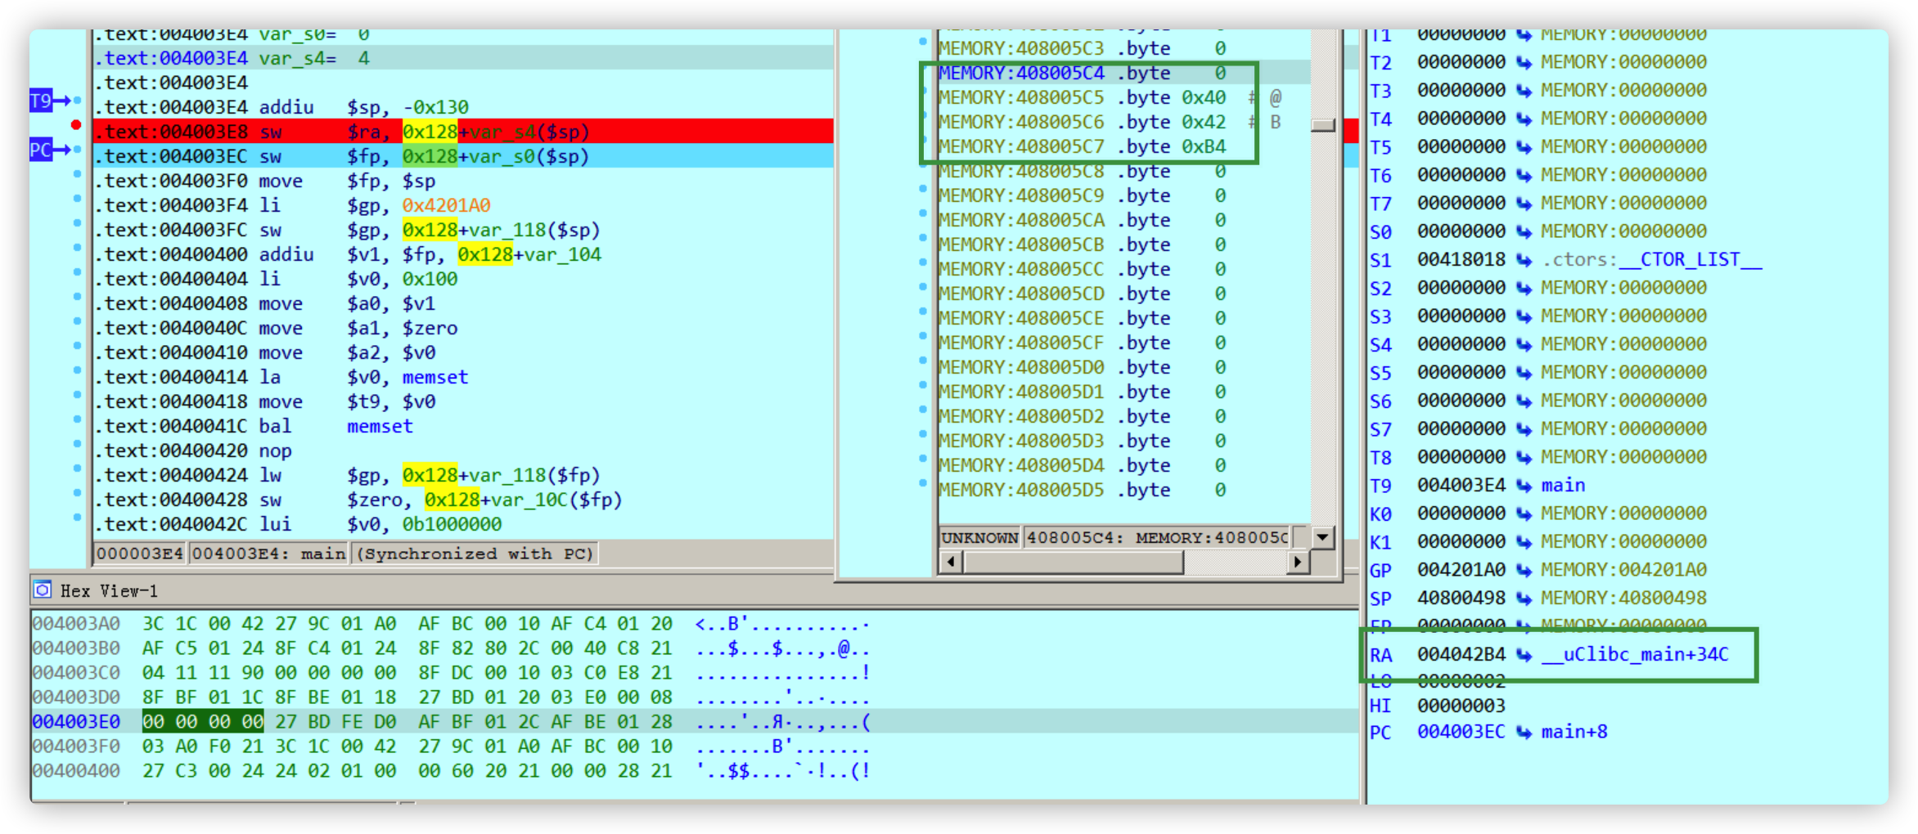The width and height of the screenshot is (1918, 834).
Task: Click hex dump row address 00400400
Action: (x=76, y=771)
